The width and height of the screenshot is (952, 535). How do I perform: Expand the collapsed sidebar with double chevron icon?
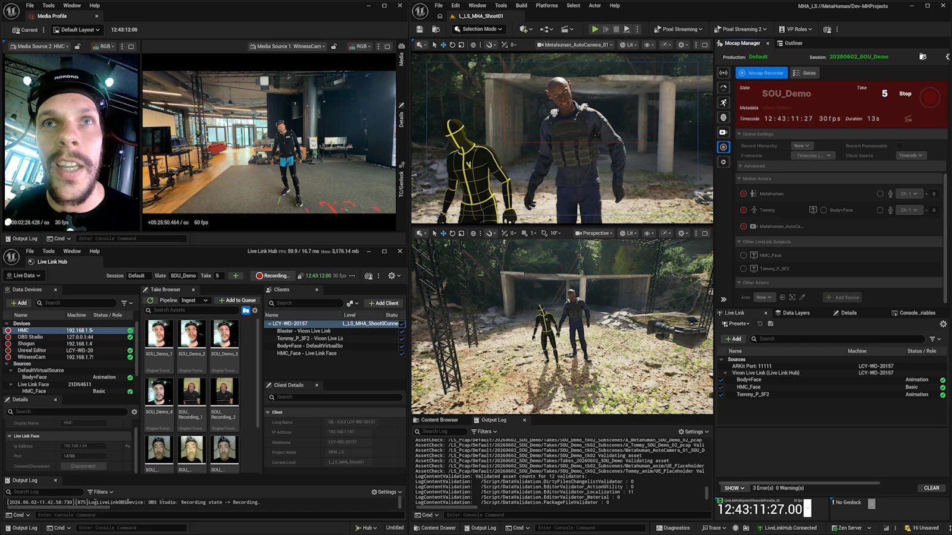point(724,300)
